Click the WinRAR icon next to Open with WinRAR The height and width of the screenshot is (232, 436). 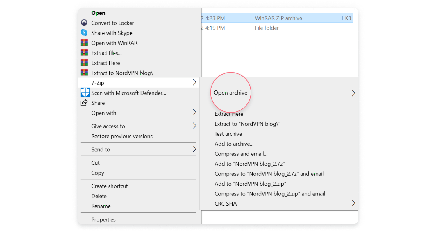click(x=84, y=43)
